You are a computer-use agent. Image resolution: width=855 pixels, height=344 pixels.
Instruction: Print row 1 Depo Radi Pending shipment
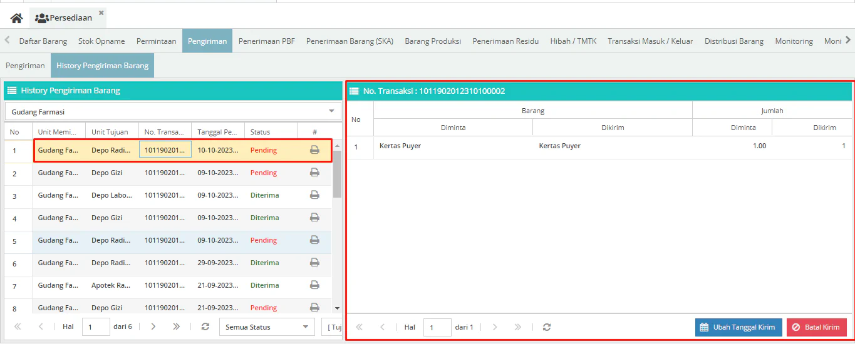(x=314, y=150)
